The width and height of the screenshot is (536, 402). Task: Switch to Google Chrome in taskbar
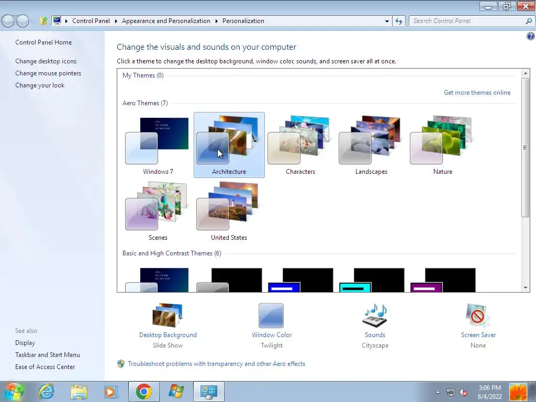click(143, 392)
